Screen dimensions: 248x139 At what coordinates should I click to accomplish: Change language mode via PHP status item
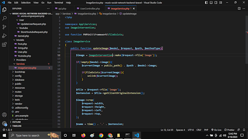click(x=206, y=130)
